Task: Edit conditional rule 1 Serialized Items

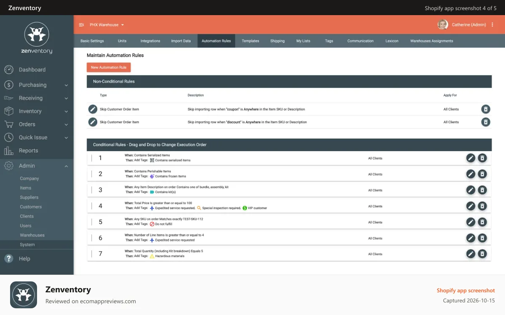Action: point(470,158)
